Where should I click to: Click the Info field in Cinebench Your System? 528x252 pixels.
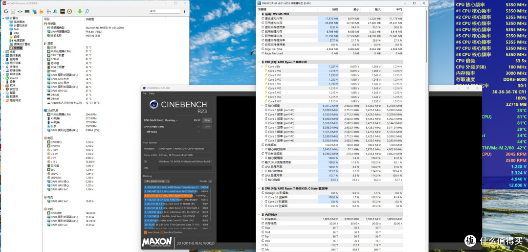pyautogui.click(x=186, y=168)
